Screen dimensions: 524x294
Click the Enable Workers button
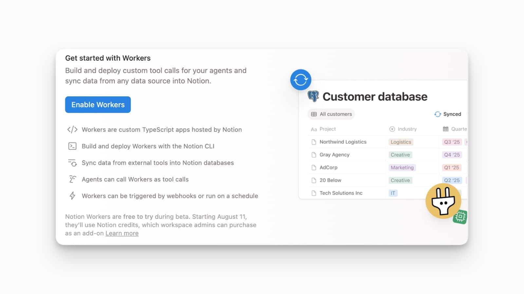[x=98, y=105]
